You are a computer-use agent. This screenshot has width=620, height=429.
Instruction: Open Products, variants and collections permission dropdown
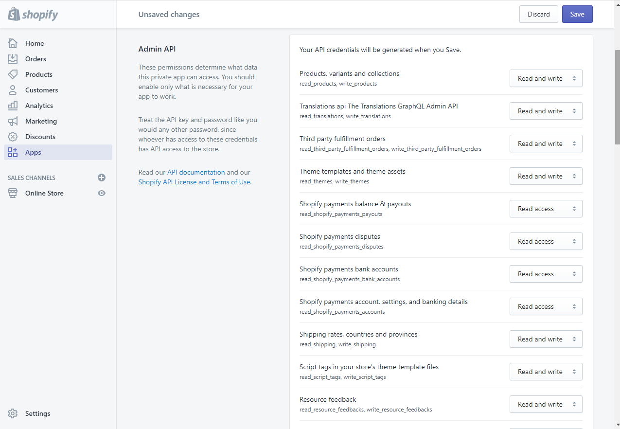pos(546,78)
